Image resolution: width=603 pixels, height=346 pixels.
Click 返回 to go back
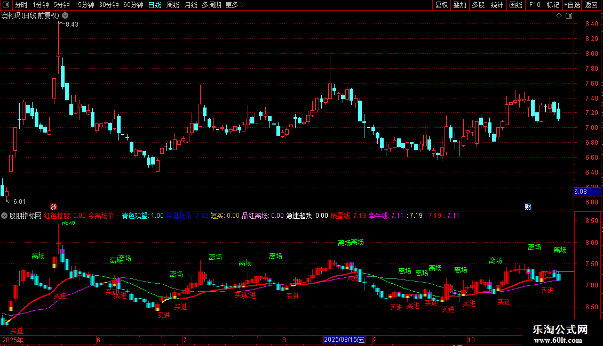point(591,5)
